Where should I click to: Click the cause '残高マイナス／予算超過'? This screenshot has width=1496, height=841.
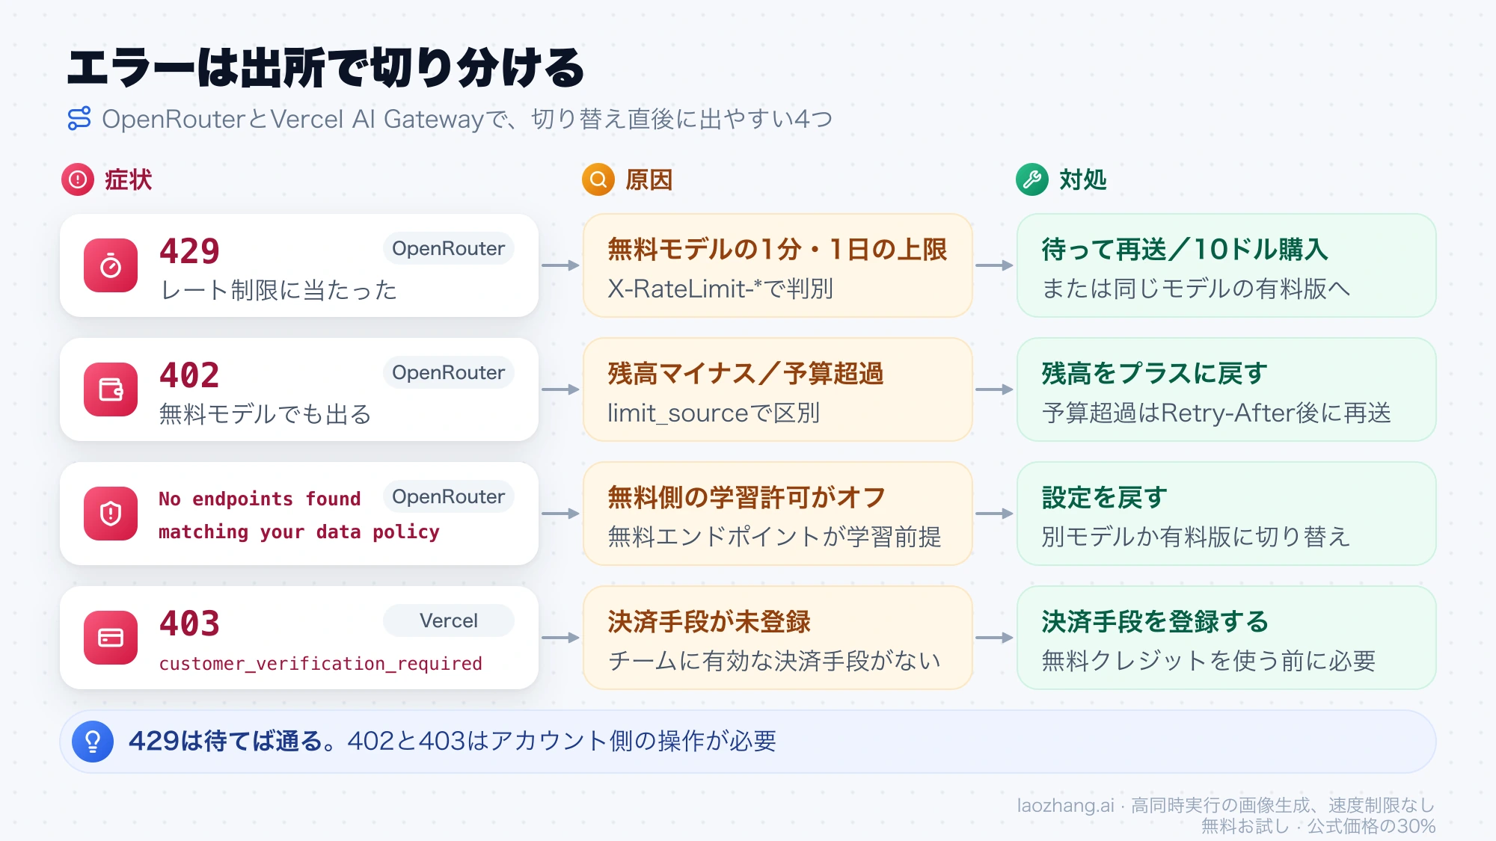pyautogui.click(x=746, y=373)
